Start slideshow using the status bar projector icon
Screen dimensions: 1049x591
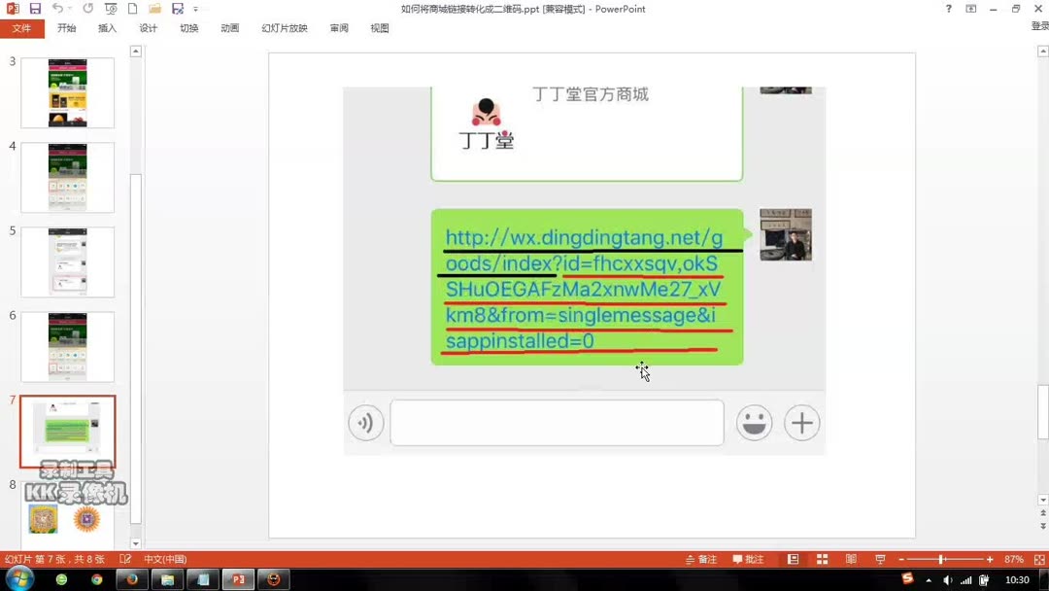(x=881, y=559)
